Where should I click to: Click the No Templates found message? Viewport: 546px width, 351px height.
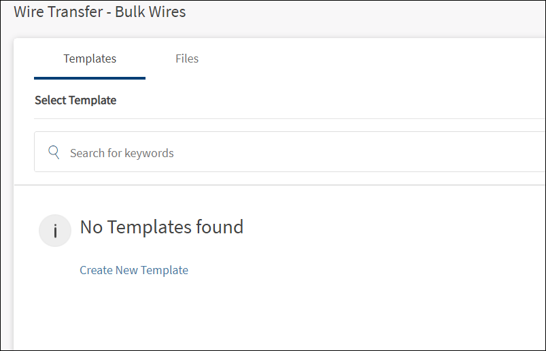pos(162,227)
